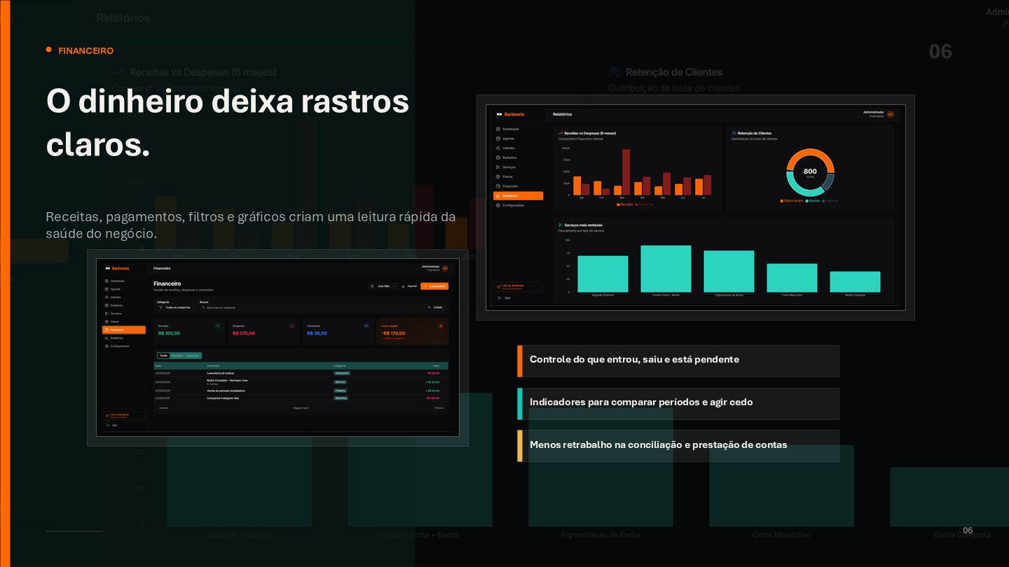Image resolution: width=1009 pixels, height=567 pixels.
Task: Switch to the Despesas transactions tab
Action: (193, 356)
